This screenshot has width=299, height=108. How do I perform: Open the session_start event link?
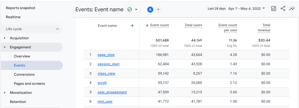[x=109, y=64]
